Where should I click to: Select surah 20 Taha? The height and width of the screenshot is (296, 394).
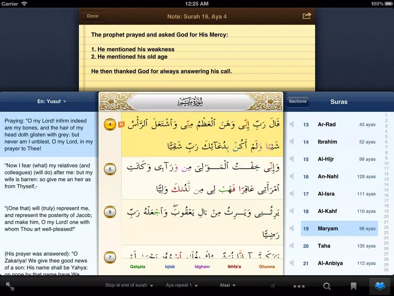(x=339, y=246)
